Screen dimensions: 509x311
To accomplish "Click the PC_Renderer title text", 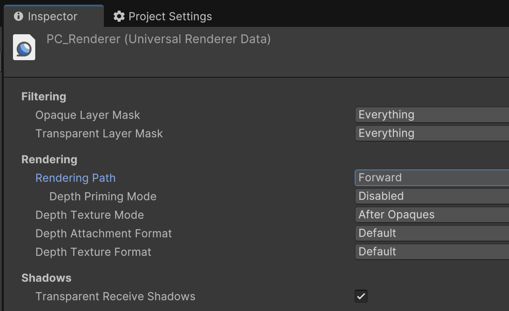I will click(159, 39).
